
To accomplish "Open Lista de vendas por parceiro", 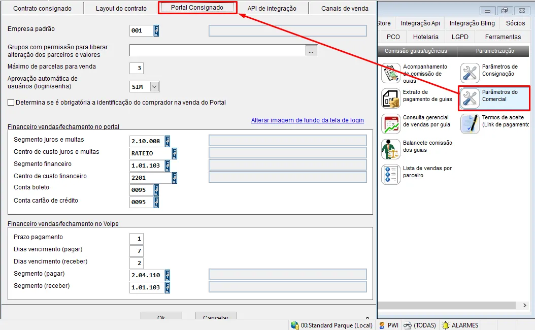I will click(x=391, y=175).
